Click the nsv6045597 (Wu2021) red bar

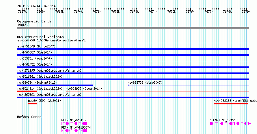coord(32,104)
